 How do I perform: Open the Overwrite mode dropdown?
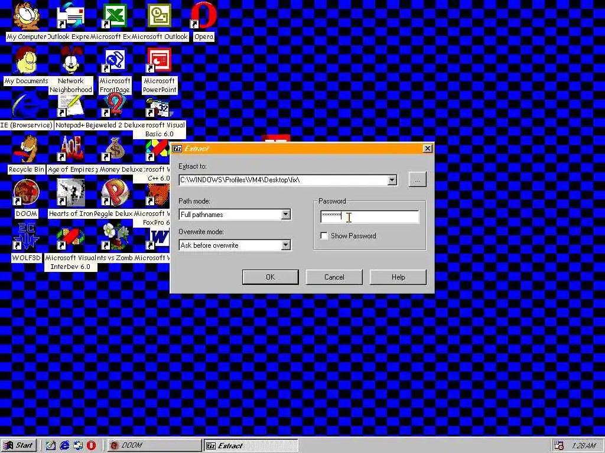pyautogui.click(x=285, y=245)
